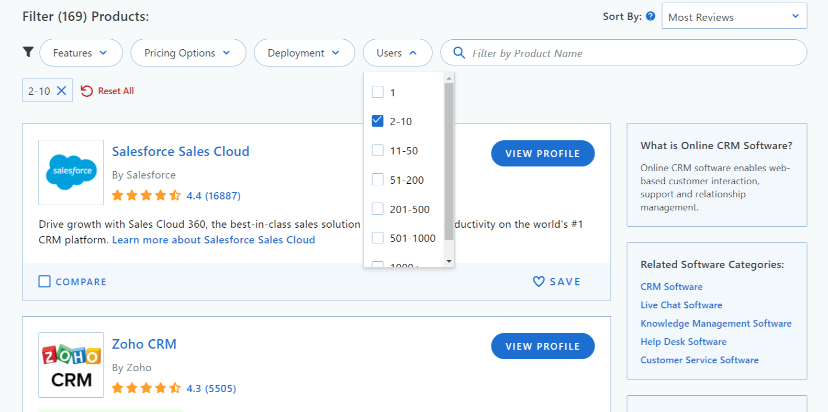The width and height of the screenshot is (828, 412).
Task: Remove the 2-10 filter chip via X
Action: click(x=61, y=91)
